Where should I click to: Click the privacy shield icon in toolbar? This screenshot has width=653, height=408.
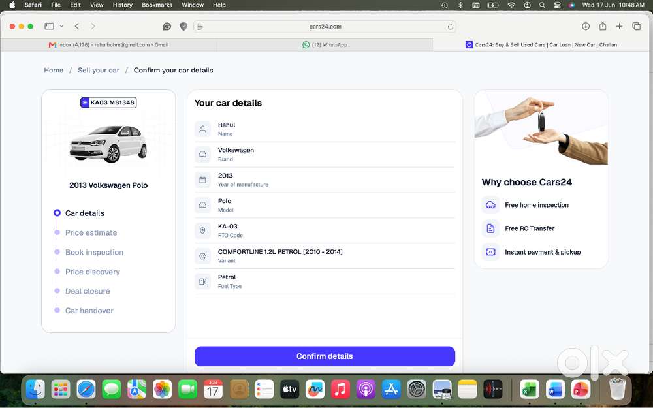point(183,27)
